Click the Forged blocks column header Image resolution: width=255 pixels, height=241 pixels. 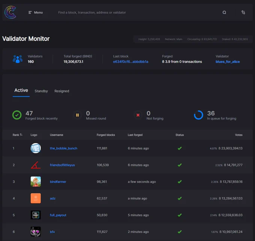(106, 135)
